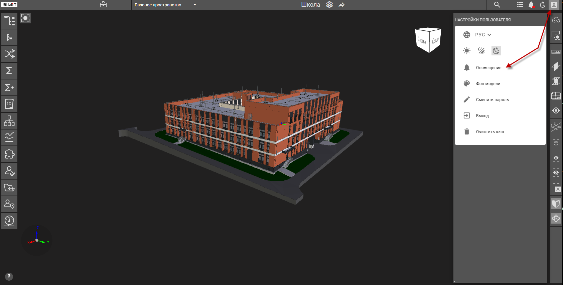Open the dashboard gauge icon
Screen dimensions: 563x285
coord(9,221)
